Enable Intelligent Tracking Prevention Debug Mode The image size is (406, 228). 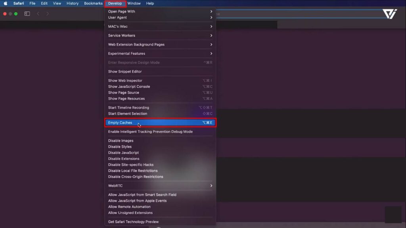160,131
